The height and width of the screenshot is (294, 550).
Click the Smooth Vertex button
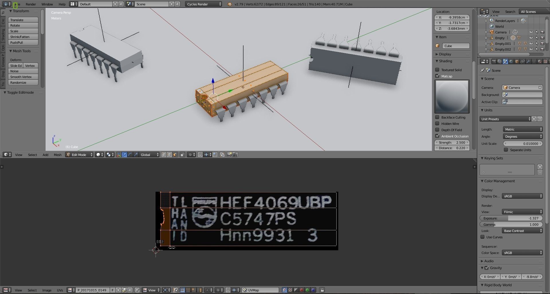click(x=23, y=77)
